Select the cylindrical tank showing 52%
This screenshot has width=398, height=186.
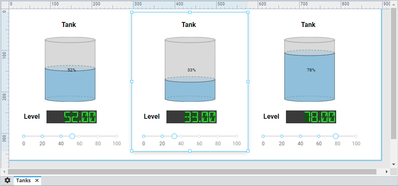[70, 69]
